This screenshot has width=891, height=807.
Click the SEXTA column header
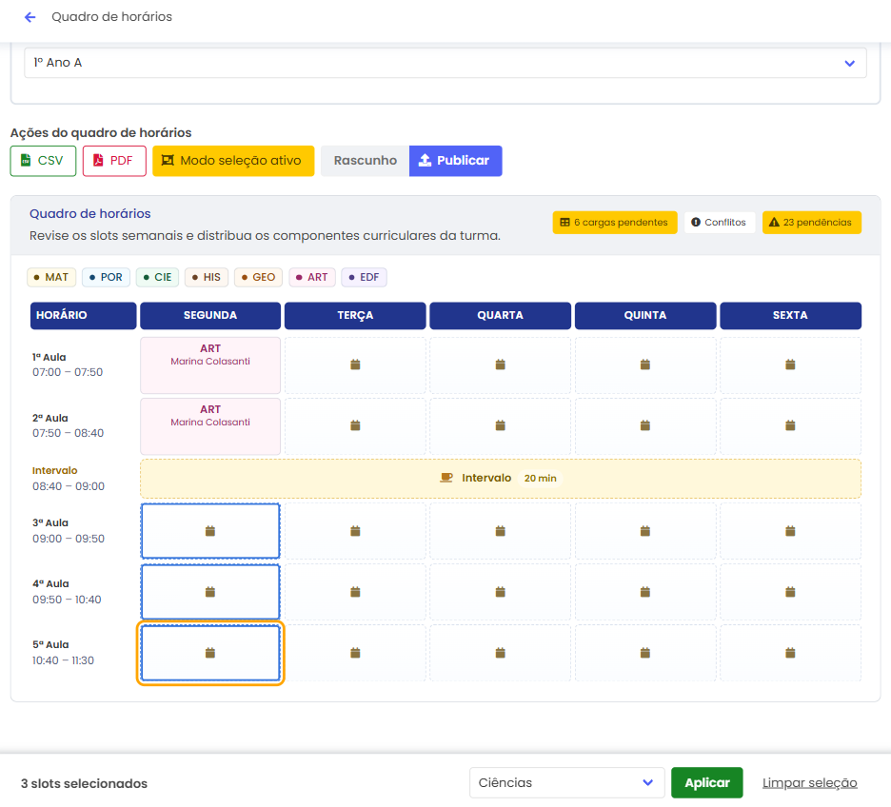[x=790, y=315]
